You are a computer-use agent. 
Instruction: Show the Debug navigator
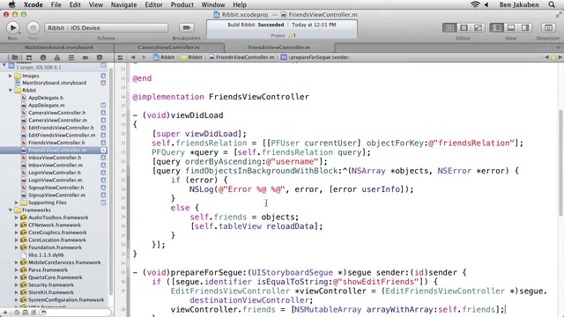[x=71, y=57]
